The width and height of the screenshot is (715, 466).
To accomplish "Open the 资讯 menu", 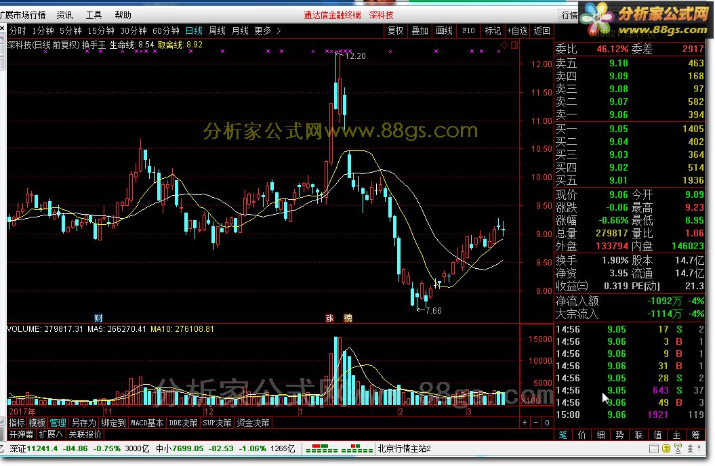I will (65, 15).
